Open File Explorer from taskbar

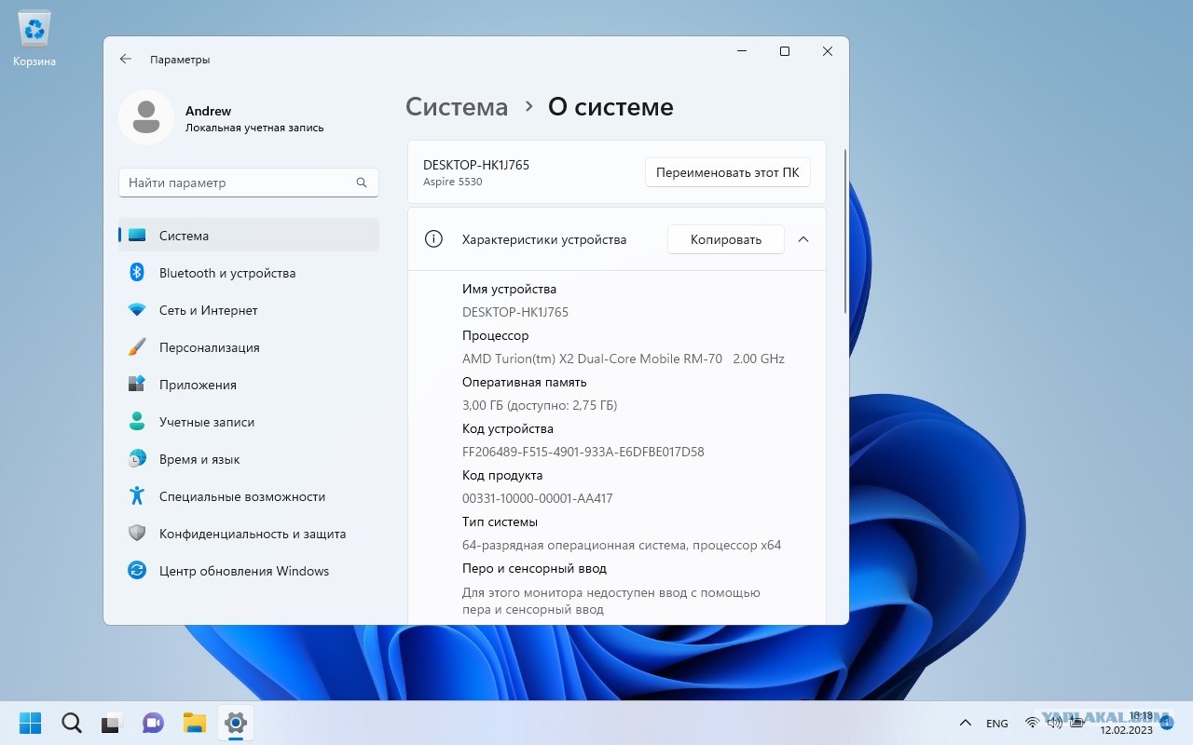coord(194,723)
